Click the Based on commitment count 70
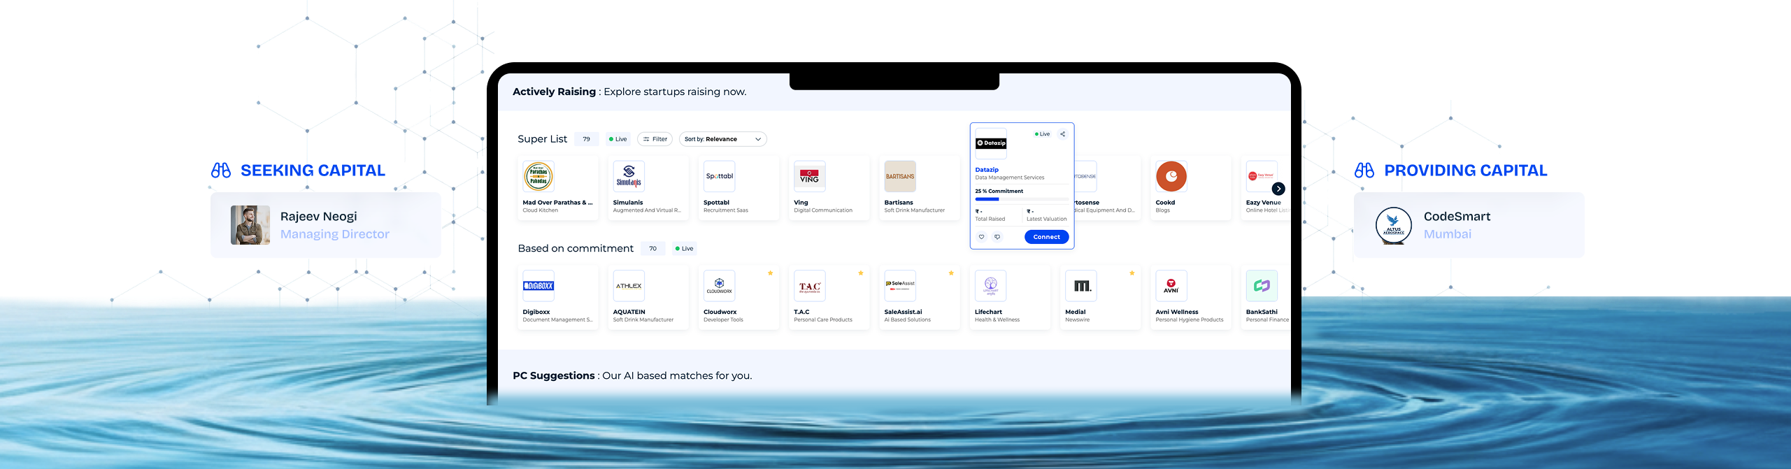The image size is (1791, 469). [x=652, y=249]
